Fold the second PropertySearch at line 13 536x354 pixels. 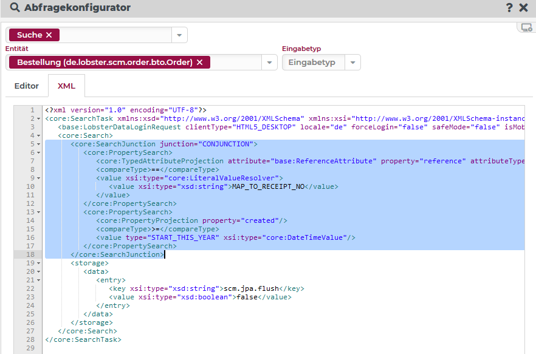pos(40,213)
